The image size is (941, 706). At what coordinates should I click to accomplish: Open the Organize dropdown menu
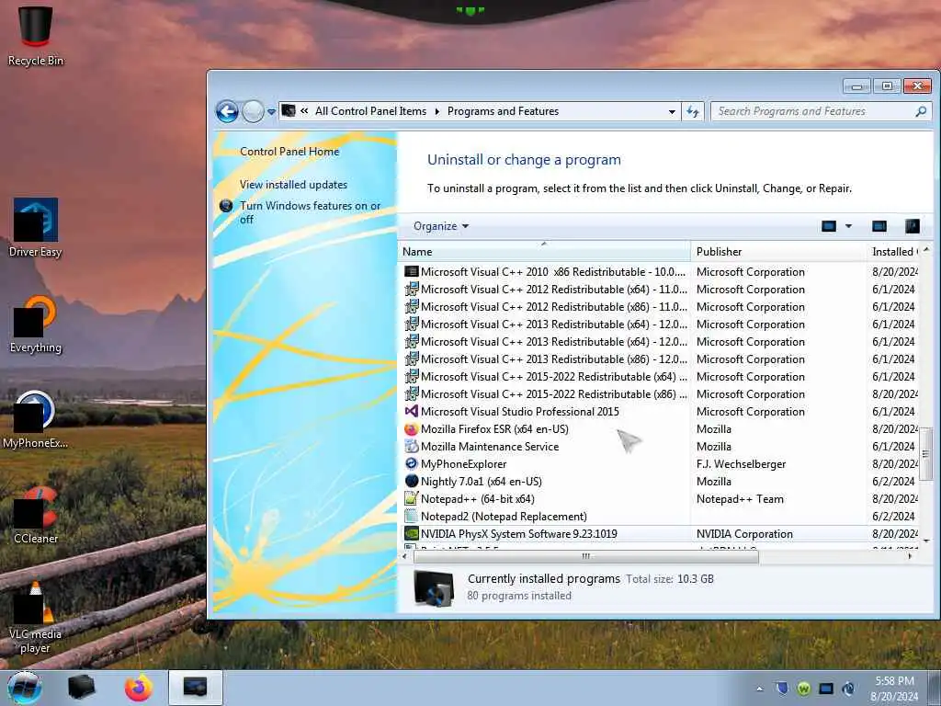(x=441, y=226)
